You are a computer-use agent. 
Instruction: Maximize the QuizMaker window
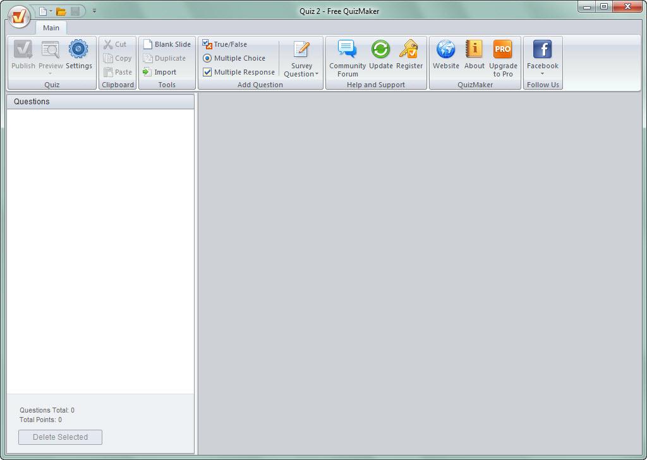tap(603, 6)
